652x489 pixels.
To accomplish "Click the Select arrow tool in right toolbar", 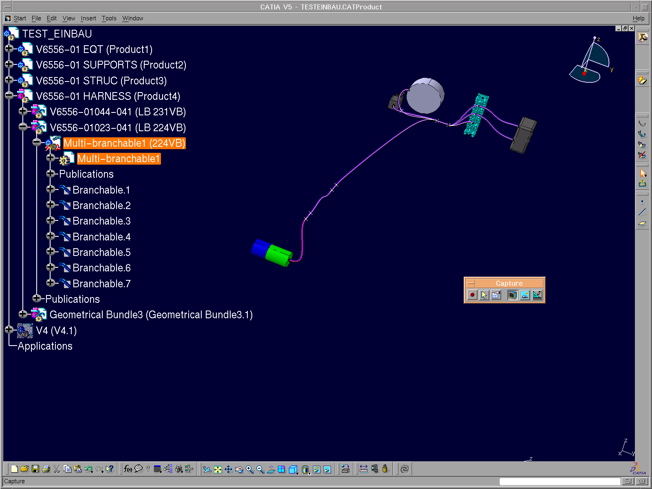I will (x=643, y=173).
